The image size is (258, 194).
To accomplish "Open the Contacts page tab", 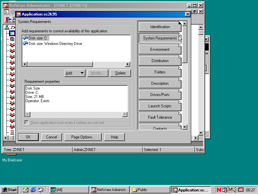I will [x=160, y=127].
